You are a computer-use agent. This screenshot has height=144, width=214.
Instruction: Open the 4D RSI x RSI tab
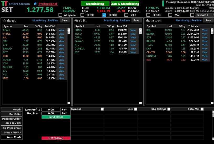[11, 123]
